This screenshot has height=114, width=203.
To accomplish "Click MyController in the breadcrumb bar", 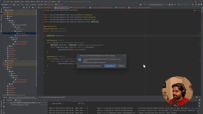I will click(x=49, y=4).
